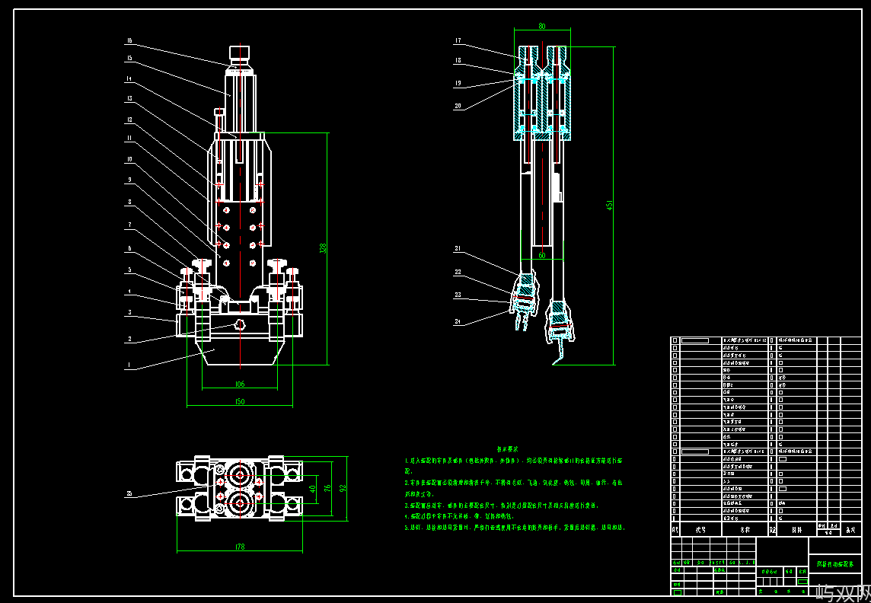Viewport: 871px width, 603px height.
Task: Click the 92 dimension beside the plan view
Action: point(343,488)
